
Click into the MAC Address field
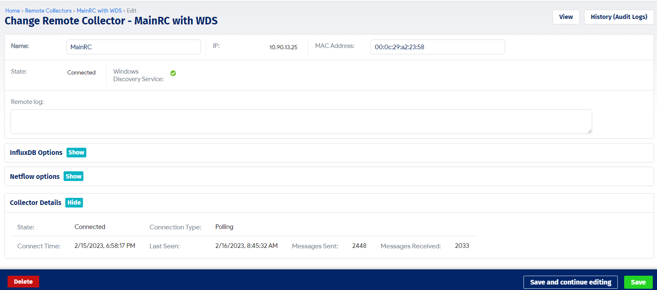pyautogui.click(x=438, y=47)
